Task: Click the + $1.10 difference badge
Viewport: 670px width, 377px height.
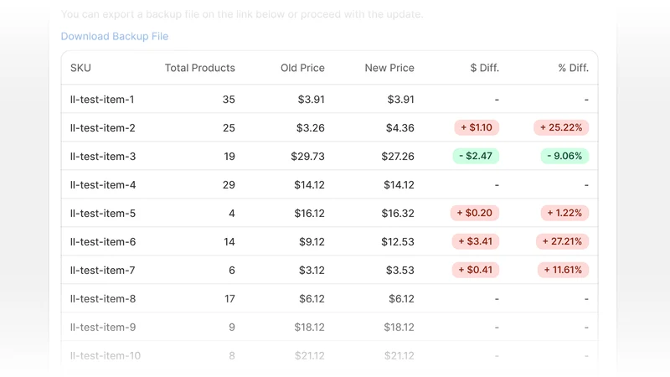Action: tap(477, 127)
